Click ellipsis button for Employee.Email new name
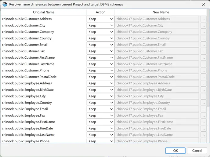Image resolution: width=210 pixels, height=157 pixels. click(x=204, y=109)
